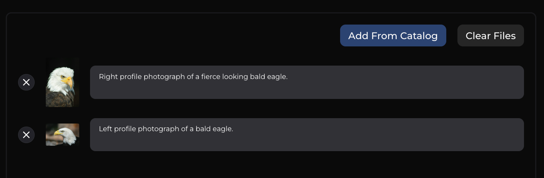
Task: Click the "Left profile photograph" description field
Action: coord(307,135)
